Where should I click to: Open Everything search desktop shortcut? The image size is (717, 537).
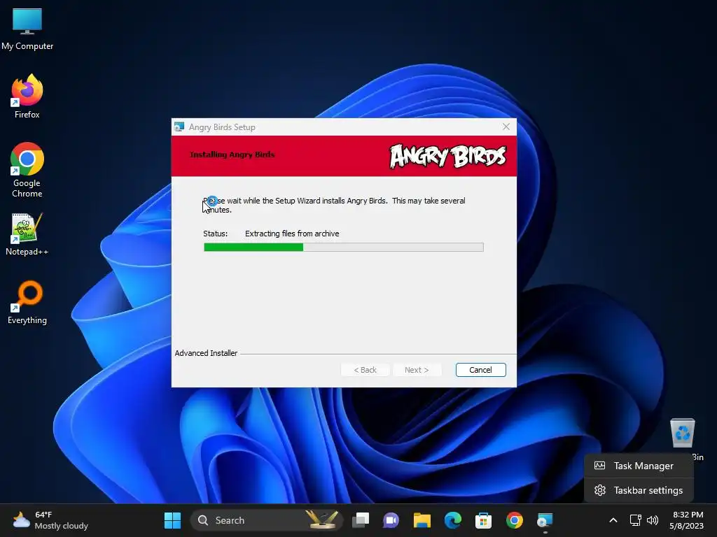[27, 302]
